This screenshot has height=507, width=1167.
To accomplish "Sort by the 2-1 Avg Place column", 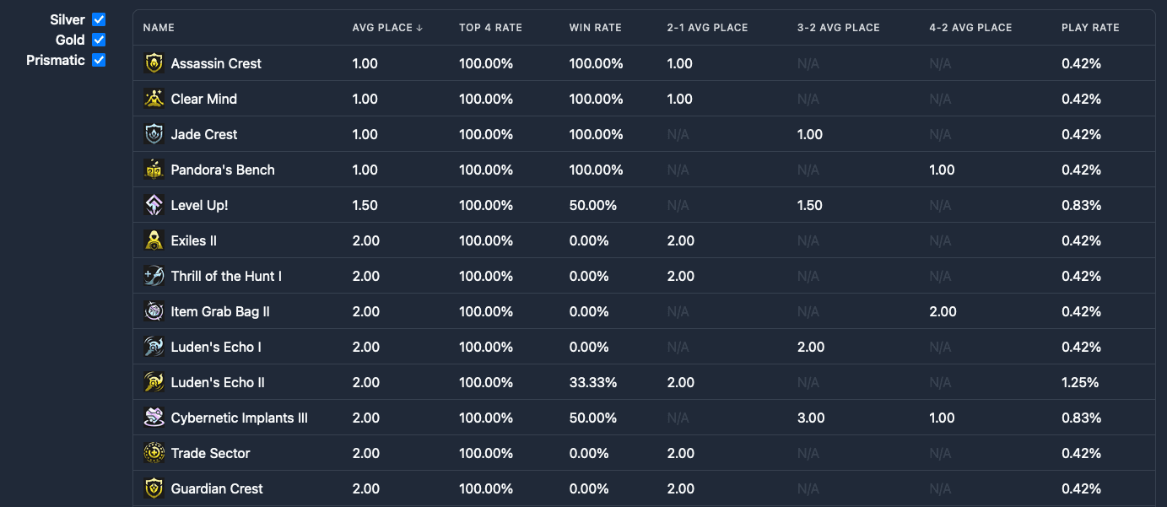I will click(x=707, y=28).
